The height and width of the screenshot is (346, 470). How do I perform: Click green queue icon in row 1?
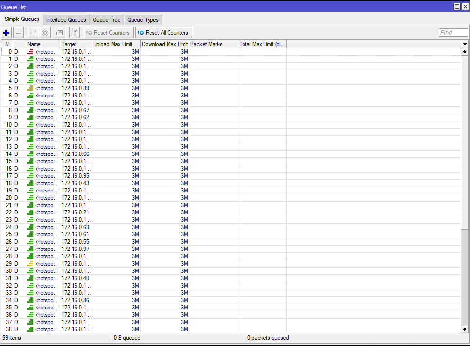click(30, 59)
